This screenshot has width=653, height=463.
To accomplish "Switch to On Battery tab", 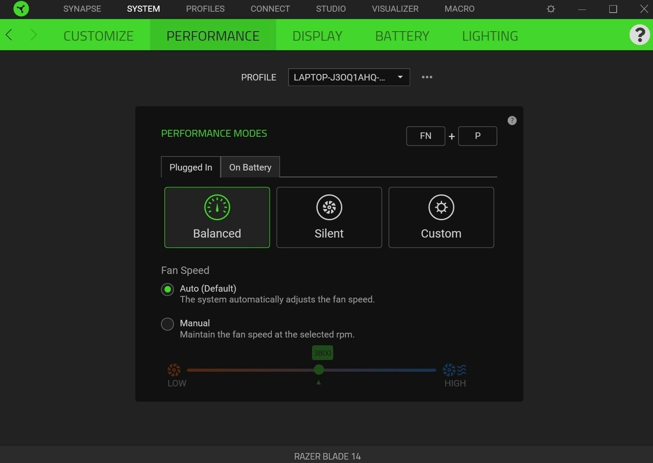I will pyautogui.click(x=250, y=167).
